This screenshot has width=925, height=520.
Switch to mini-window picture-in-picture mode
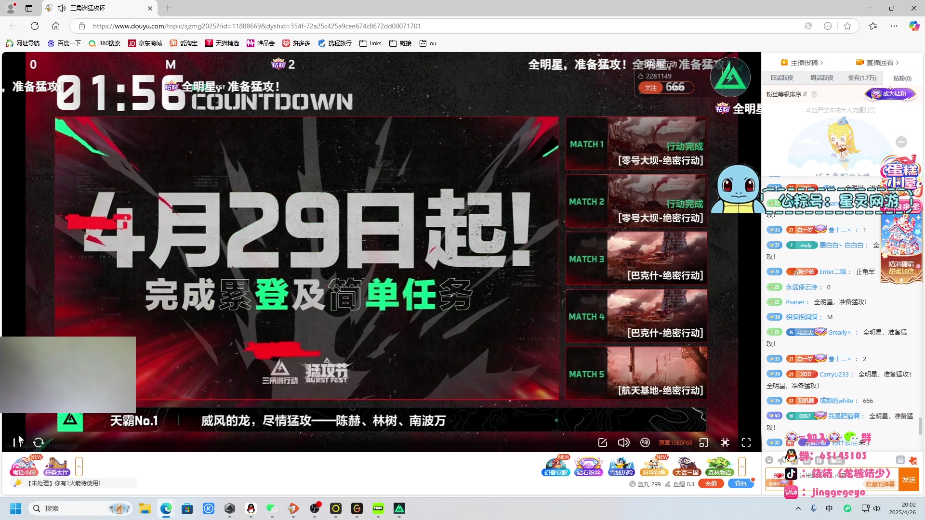[x=704, y=442]
